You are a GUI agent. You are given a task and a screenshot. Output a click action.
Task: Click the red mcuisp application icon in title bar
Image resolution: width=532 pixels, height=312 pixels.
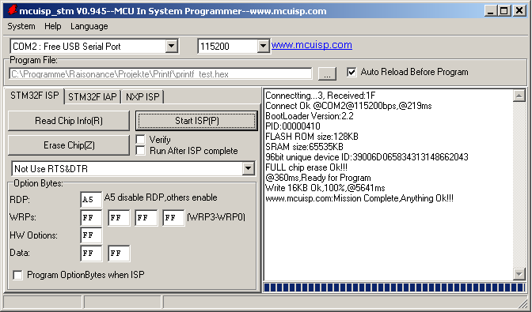12,10
